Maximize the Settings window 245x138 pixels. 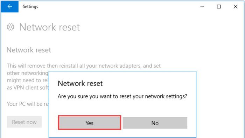219,7
